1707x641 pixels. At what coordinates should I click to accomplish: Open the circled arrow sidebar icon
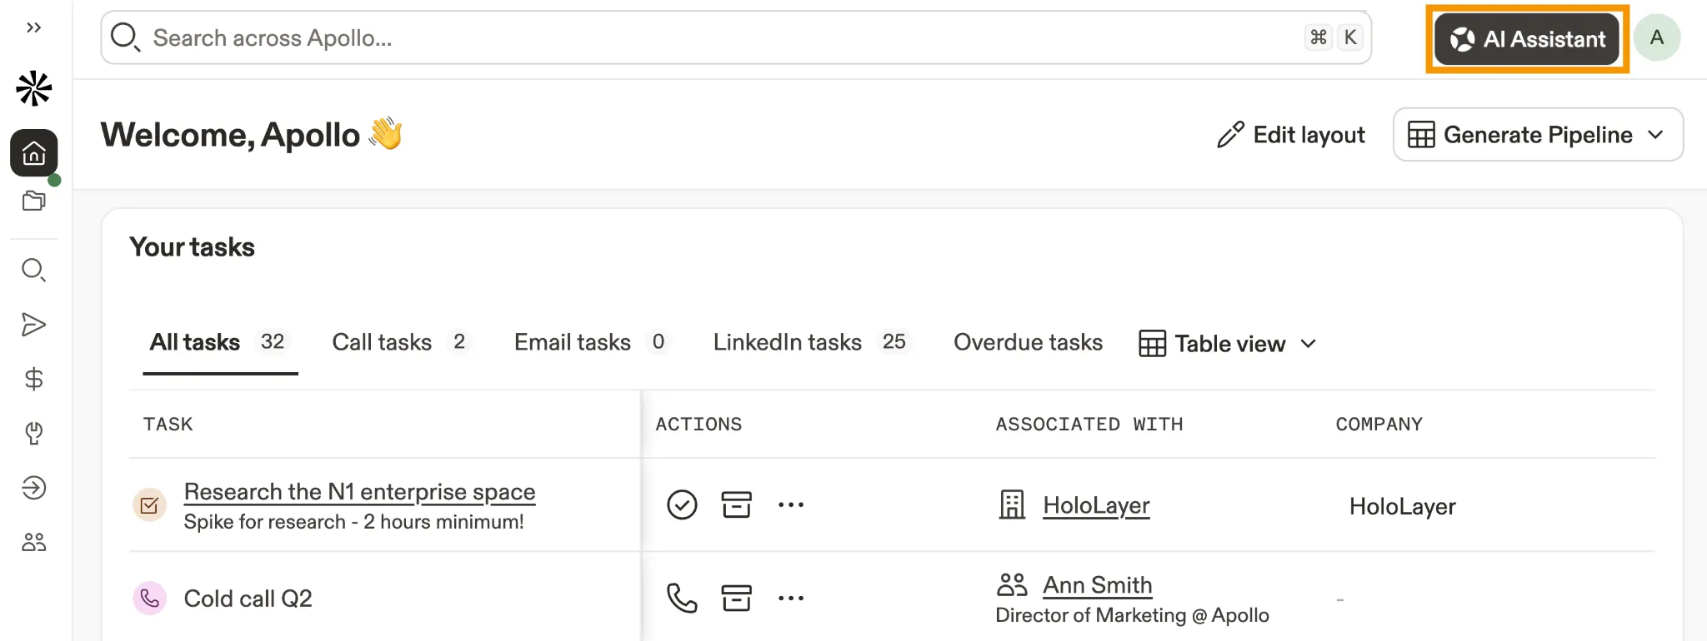34,488
